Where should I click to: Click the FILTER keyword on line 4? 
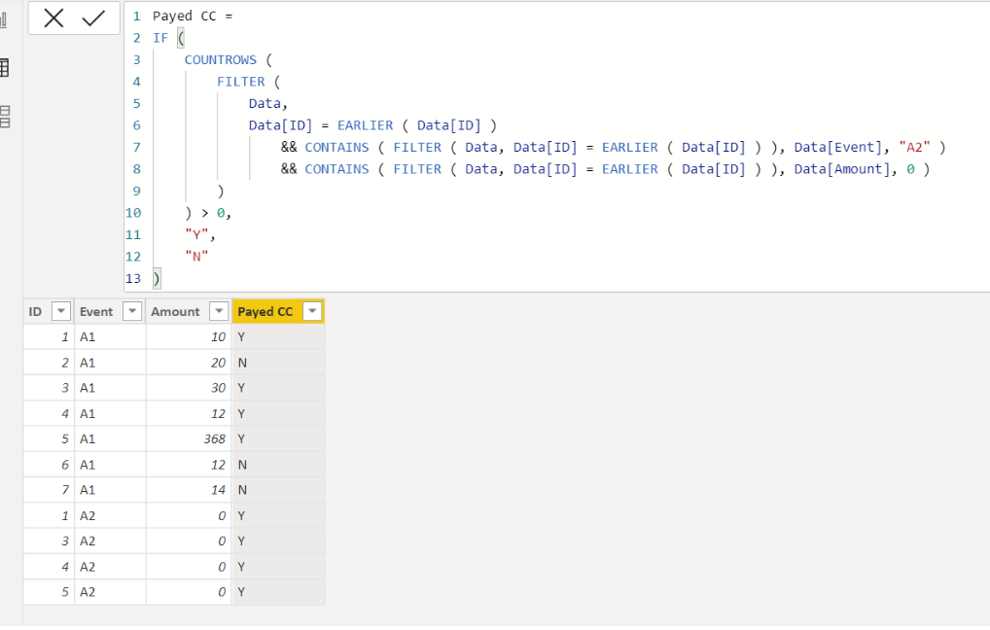click(x=240, y=82)
